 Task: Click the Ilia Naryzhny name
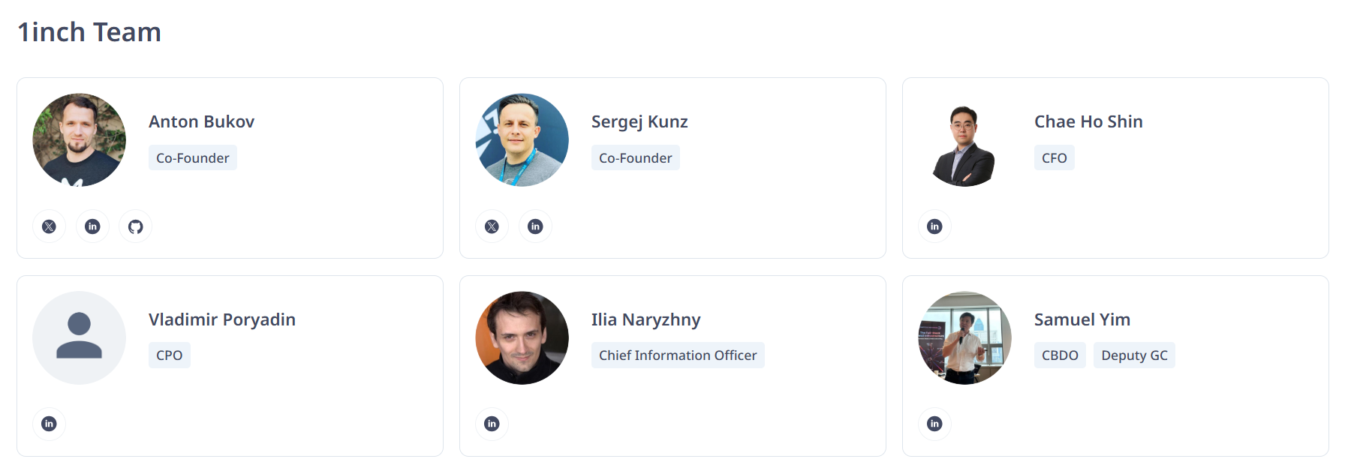pos(645,319)
